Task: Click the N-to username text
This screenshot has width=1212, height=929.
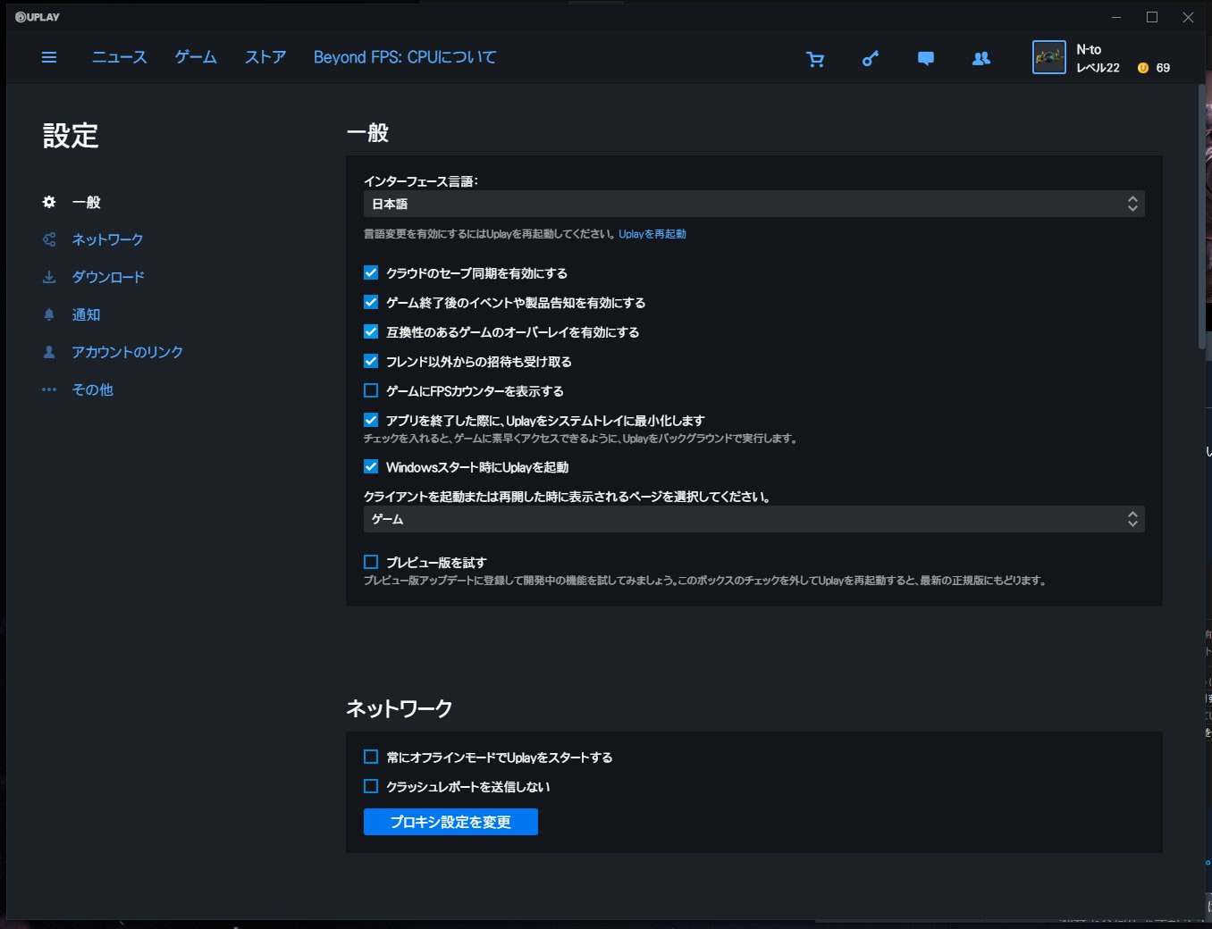Action: coord(1089,50)
